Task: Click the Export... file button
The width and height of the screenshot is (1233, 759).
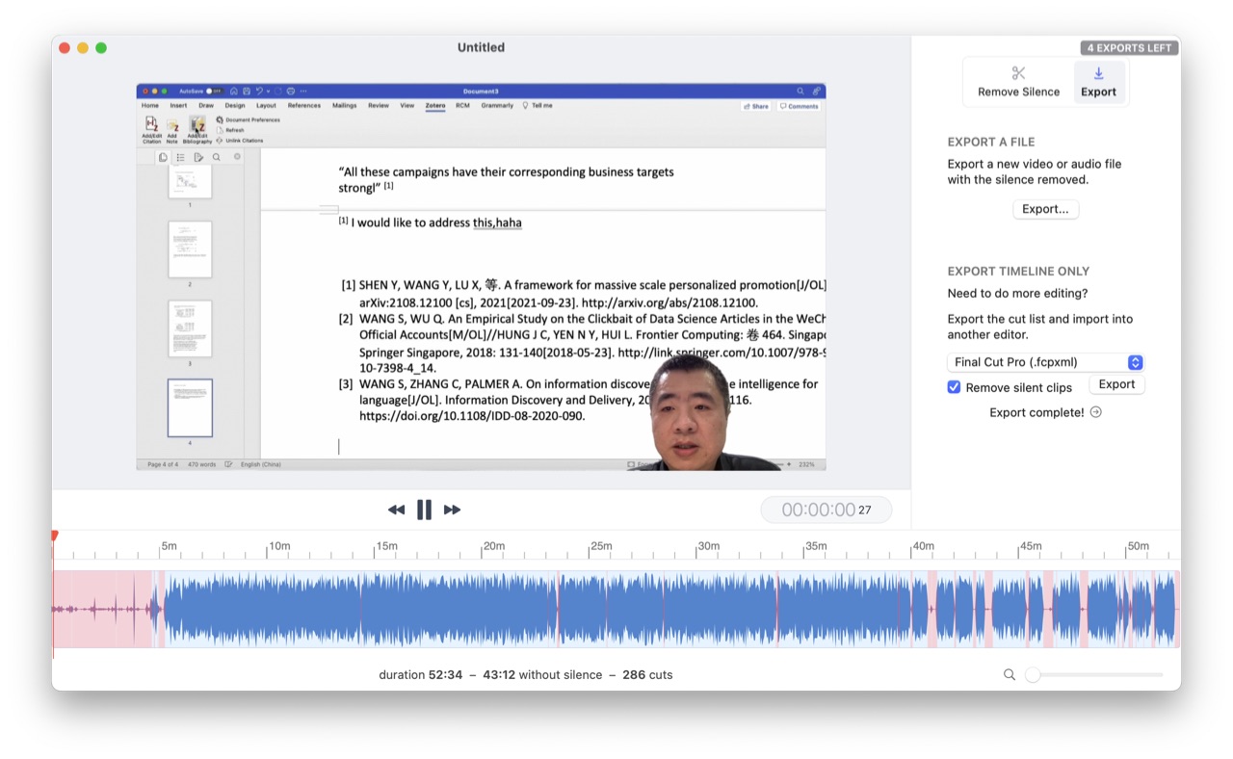Action: point(1045,209)
